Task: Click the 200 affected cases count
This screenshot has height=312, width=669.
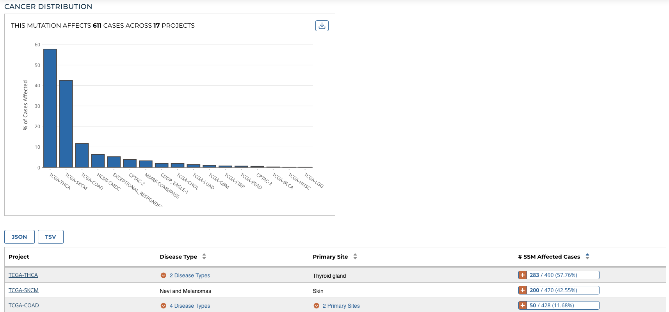Action: coord(534,290)
